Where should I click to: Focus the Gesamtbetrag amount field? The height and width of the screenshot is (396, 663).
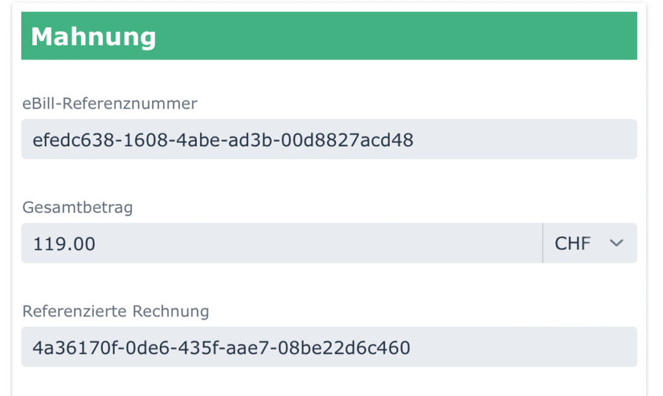(282, 243)
